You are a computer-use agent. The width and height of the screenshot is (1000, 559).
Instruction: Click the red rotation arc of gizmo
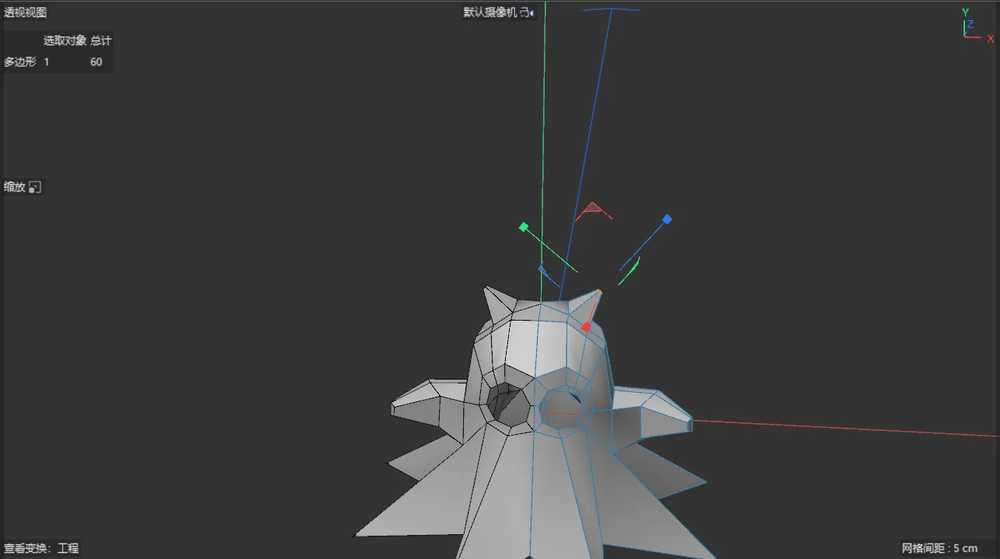coord(594,210)
